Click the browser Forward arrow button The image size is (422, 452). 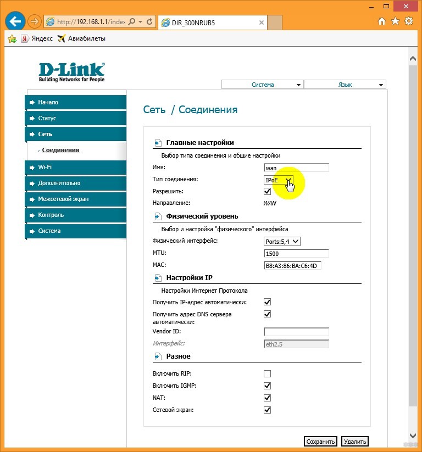coord(35,21)
